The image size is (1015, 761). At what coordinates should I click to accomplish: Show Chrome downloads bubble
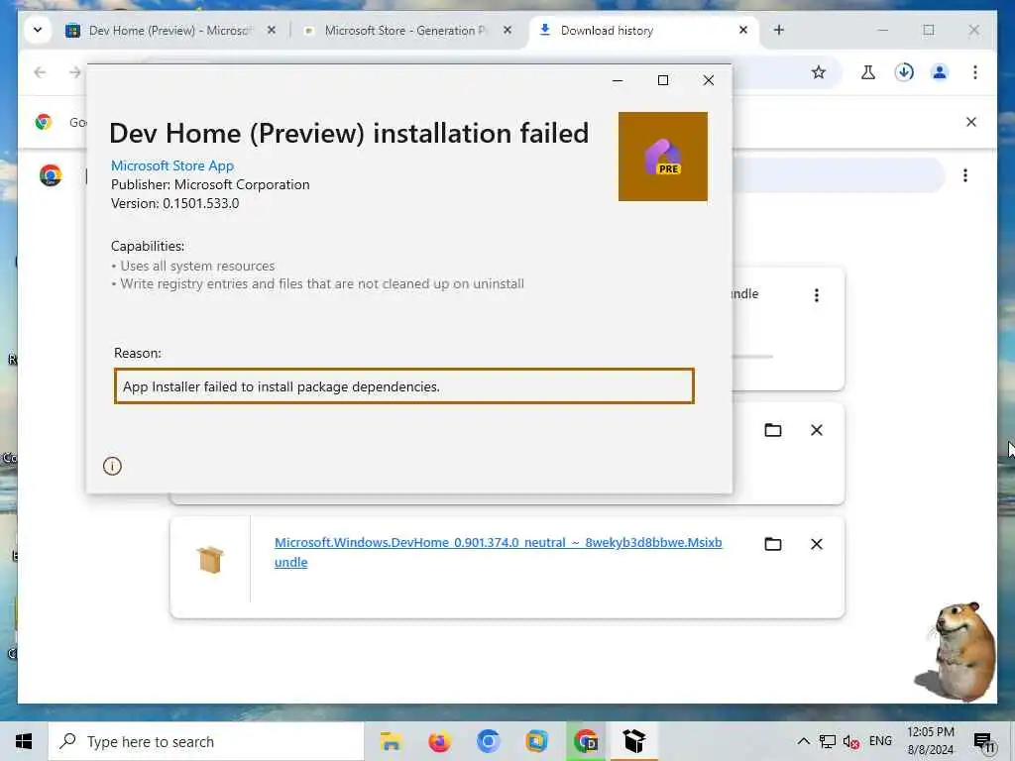[x=904, y=72]
